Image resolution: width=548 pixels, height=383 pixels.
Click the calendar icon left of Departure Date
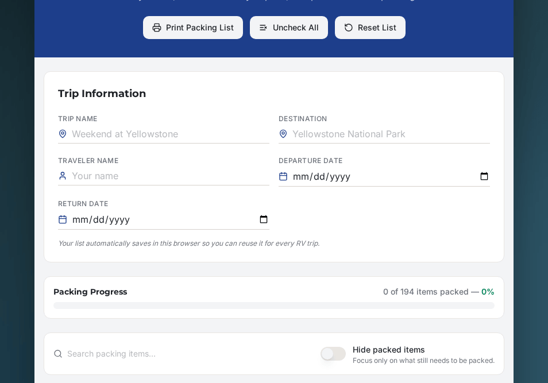point(283,176)
